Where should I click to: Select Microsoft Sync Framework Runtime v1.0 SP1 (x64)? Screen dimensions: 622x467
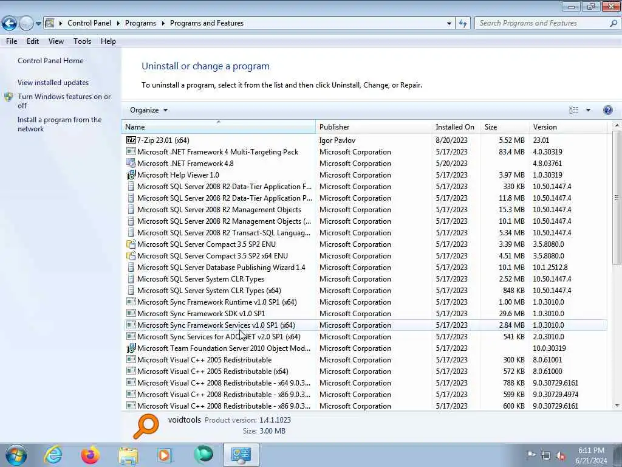[365, 302]
